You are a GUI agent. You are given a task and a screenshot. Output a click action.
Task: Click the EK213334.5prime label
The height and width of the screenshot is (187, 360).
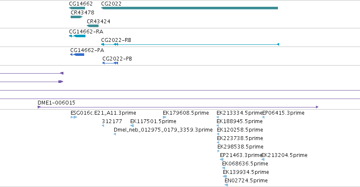pyautogui.click(x=239, y=113)
